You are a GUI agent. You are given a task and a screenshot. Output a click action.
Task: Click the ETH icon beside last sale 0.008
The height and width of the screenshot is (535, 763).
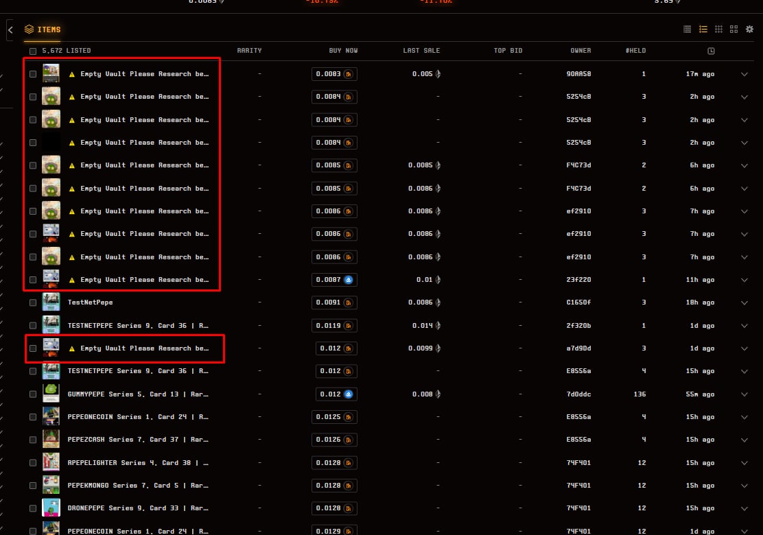pos(438,394)
